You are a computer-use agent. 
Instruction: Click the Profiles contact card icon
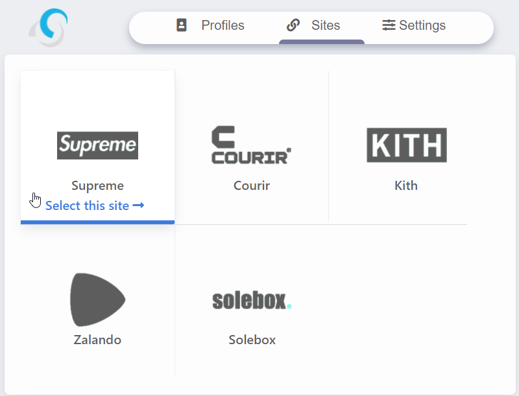coord(182,25)
